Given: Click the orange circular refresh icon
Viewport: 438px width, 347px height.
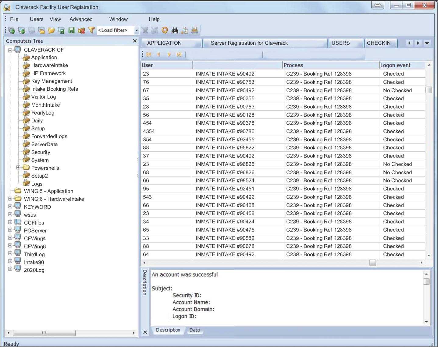Looking at the screenshot, I should [165, 30].
